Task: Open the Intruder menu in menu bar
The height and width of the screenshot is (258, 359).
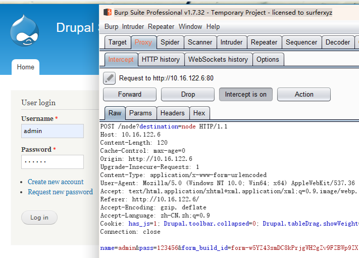Action: point(133,27)
